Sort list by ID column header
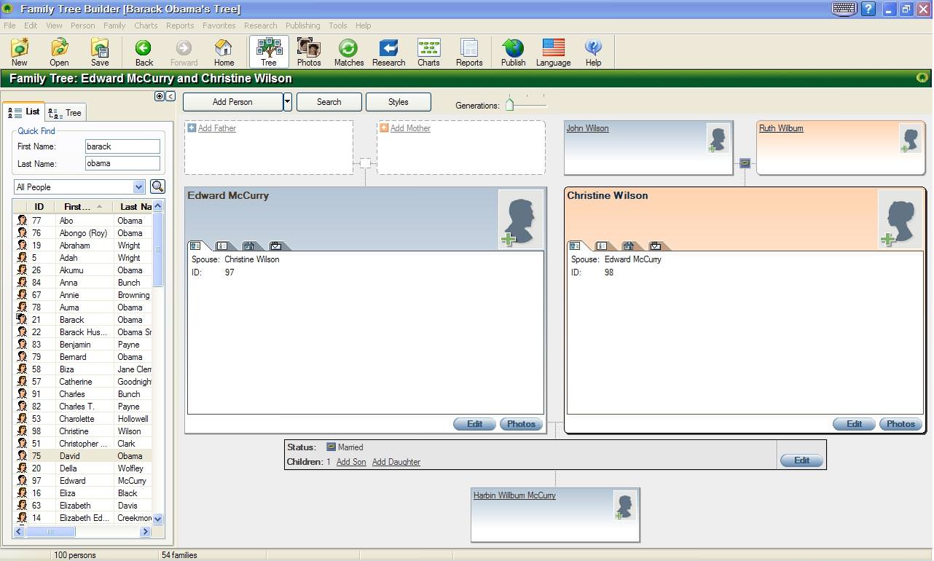Image resolution: width=934 pixels, height=561 pixels. [39, 206]
